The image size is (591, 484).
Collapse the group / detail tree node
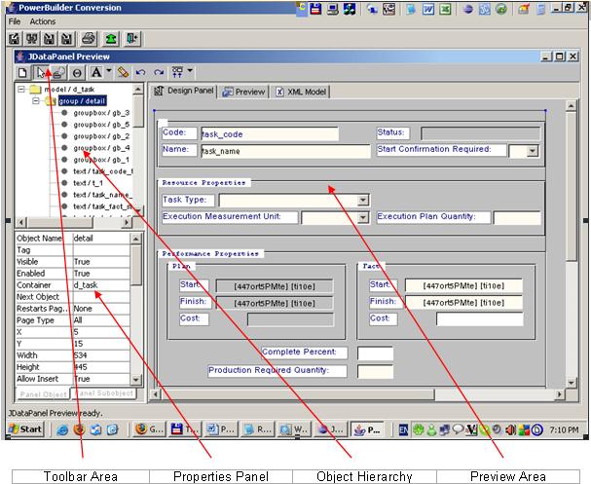[x=35, y=101]
